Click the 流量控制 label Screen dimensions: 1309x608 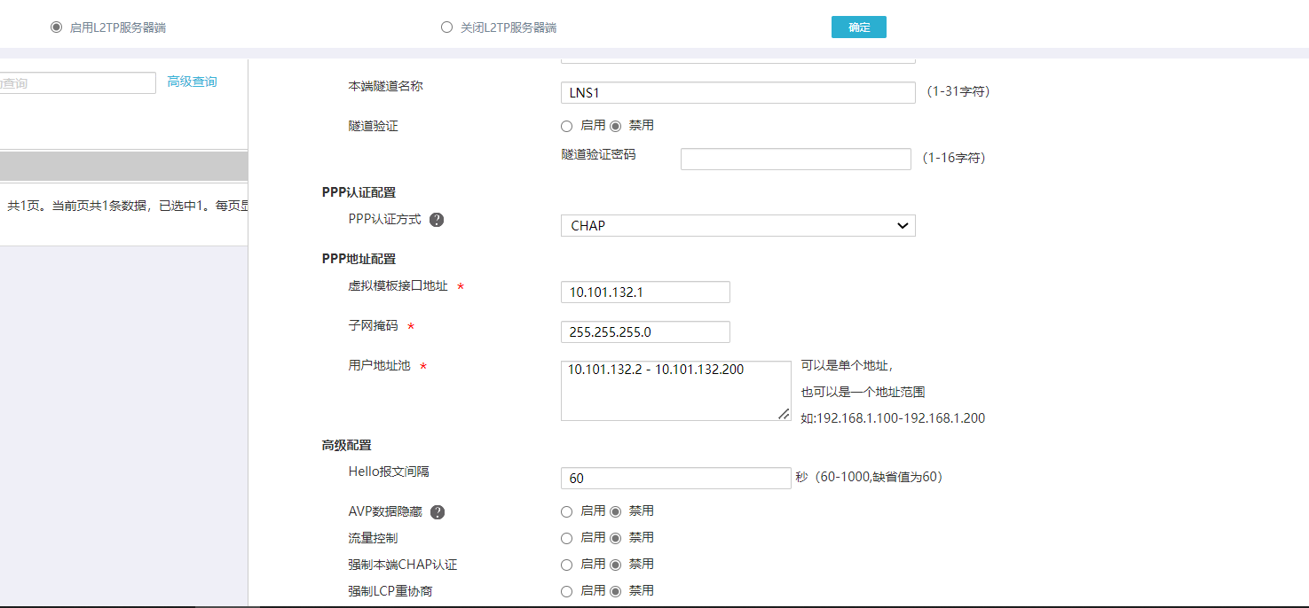click(x=373, y=538)
